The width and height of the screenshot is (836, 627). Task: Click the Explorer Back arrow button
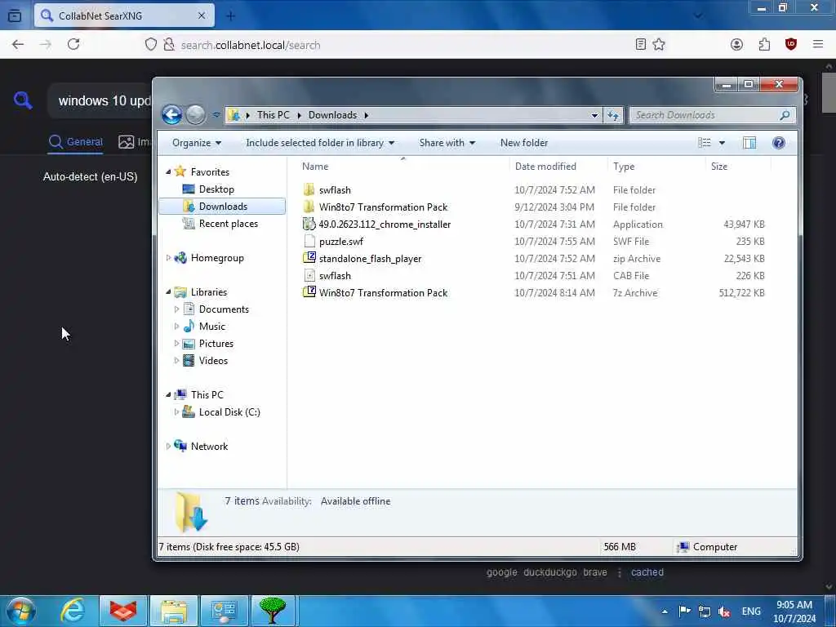[x=171, y=114]
